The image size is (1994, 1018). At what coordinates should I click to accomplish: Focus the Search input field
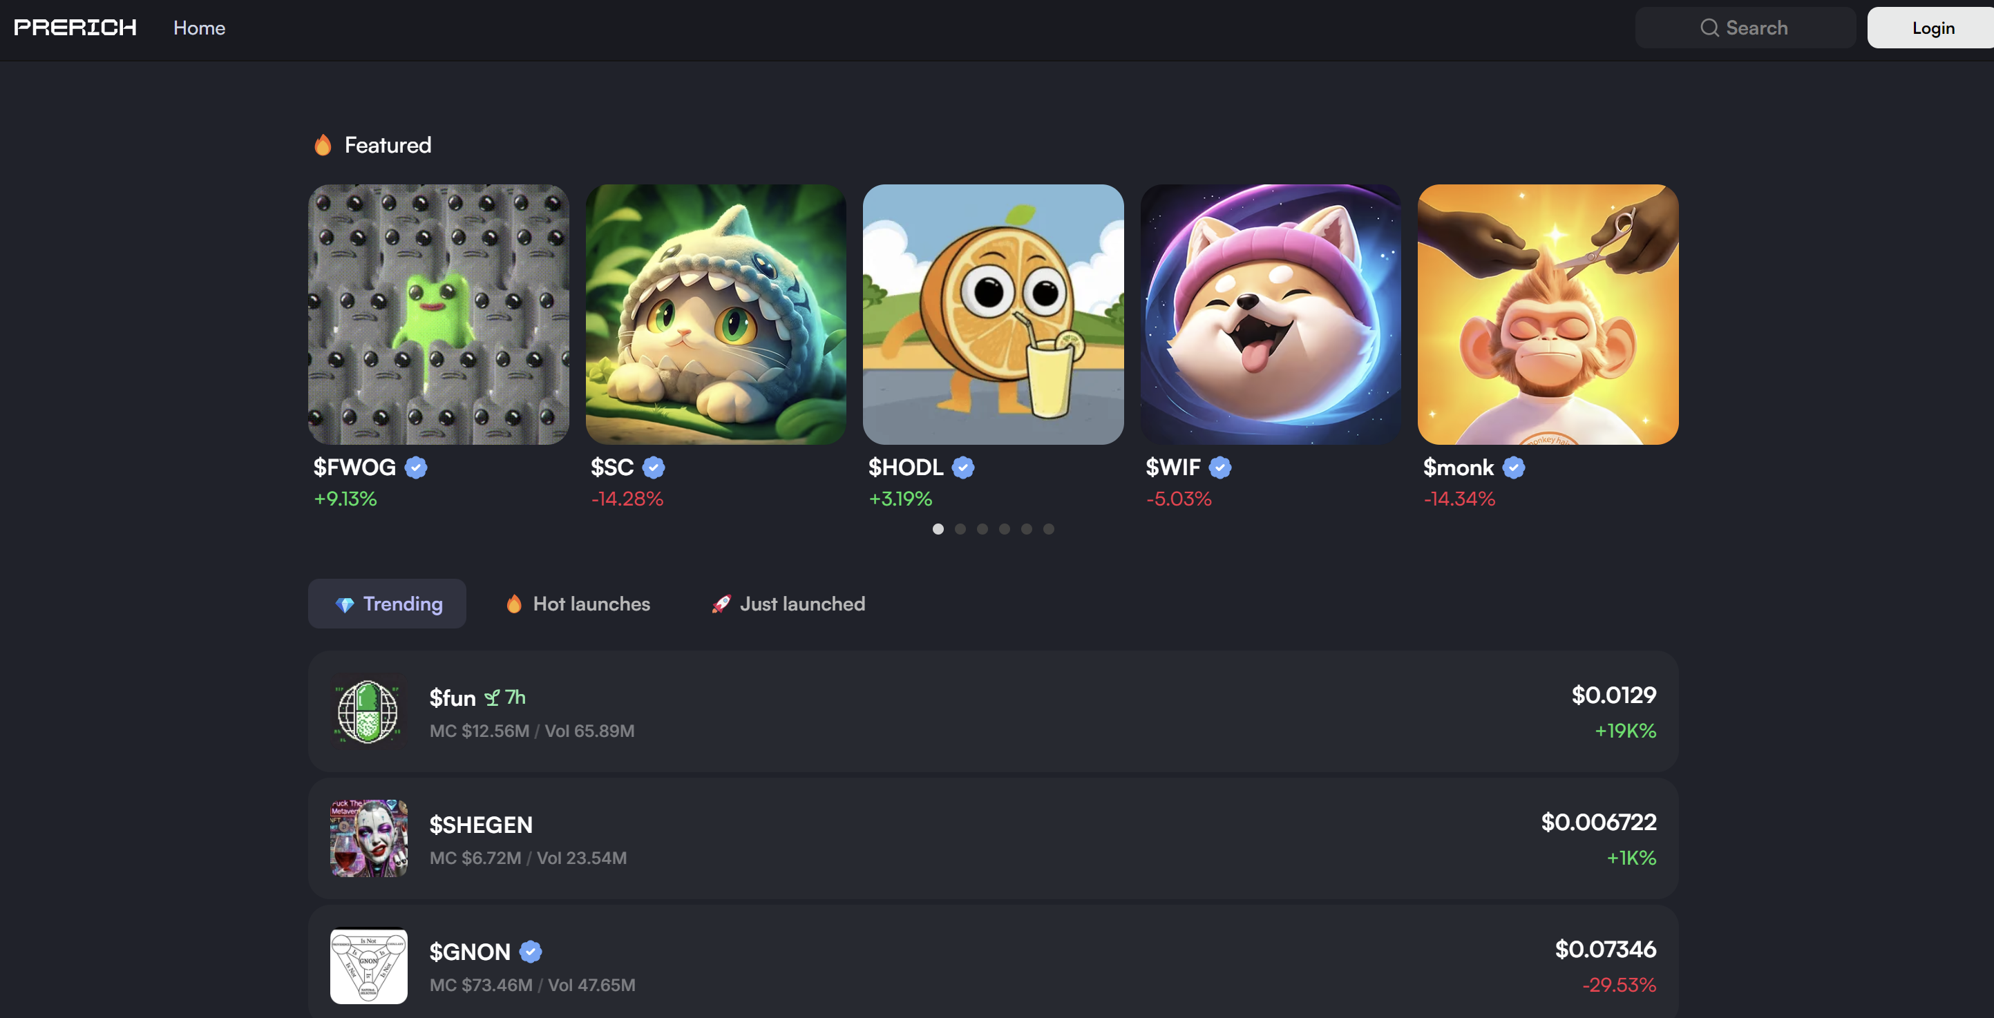(1745, 28)
